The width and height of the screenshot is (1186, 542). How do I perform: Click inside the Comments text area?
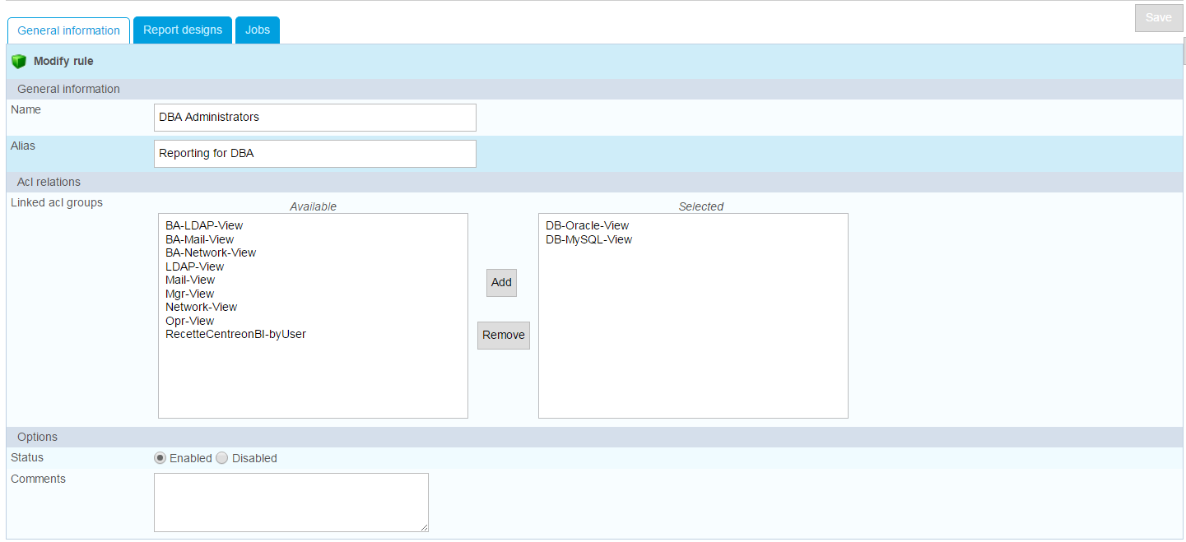[x=291, y=502]
